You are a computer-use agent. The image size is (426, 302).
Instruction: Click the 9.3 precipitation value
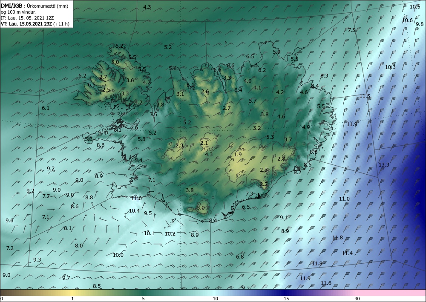pos(37,260)
